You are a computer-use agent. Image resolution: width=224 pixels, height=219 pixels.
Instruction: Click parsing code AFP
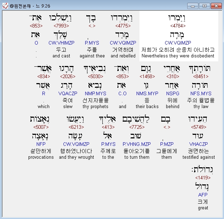tap(203, 195)
